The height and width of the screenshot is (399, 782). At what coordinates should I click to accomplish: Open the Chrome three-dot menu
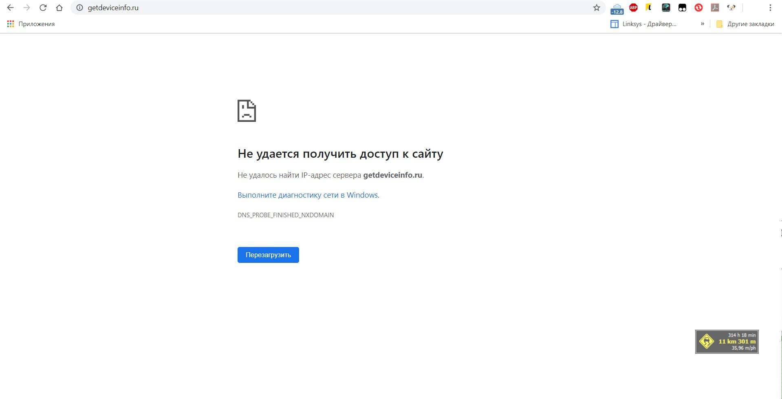(770, 8)
